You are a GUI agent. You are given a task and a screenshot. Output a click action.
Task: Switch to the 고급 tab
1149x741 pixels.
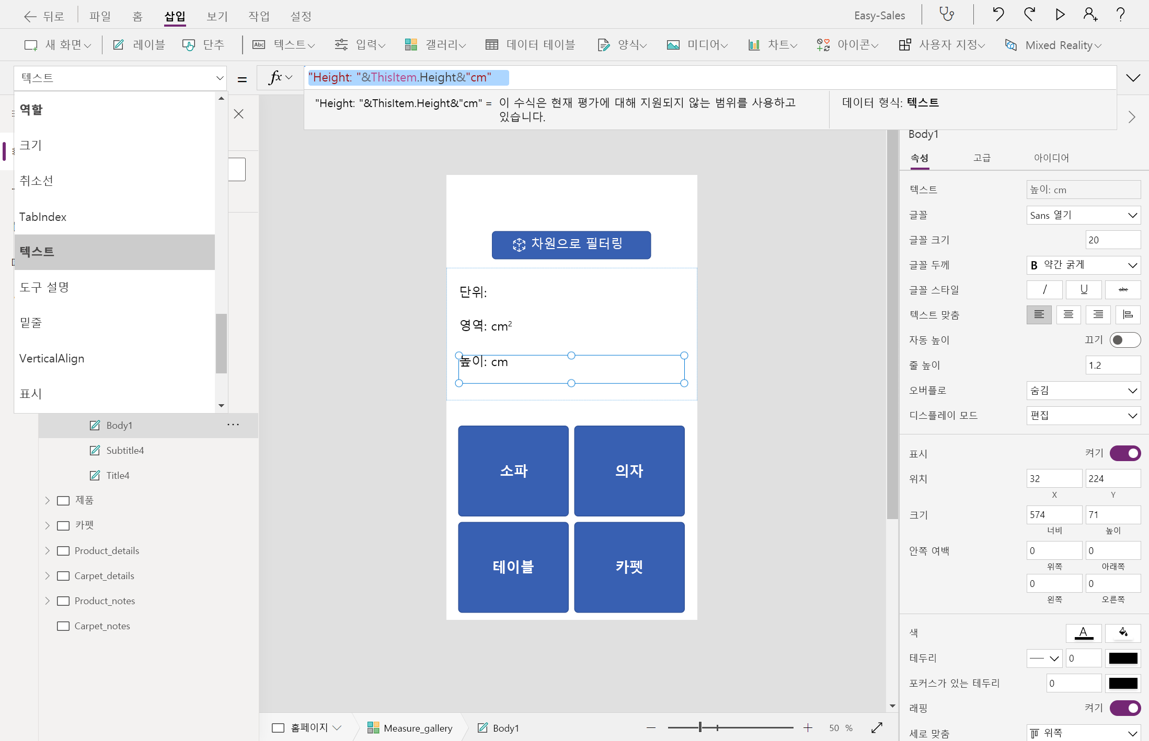(x=981, y=158)
